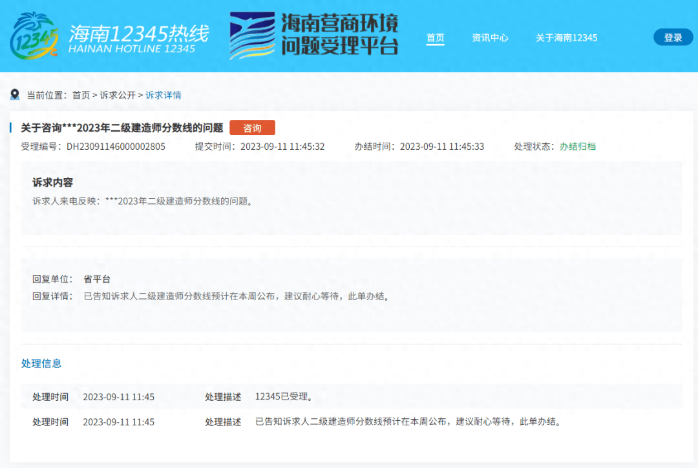Click the 处理时间 value in the 12345已受理 row
Image resolution: width=698 pixels, height=468 pixels.
coord(119,397)
